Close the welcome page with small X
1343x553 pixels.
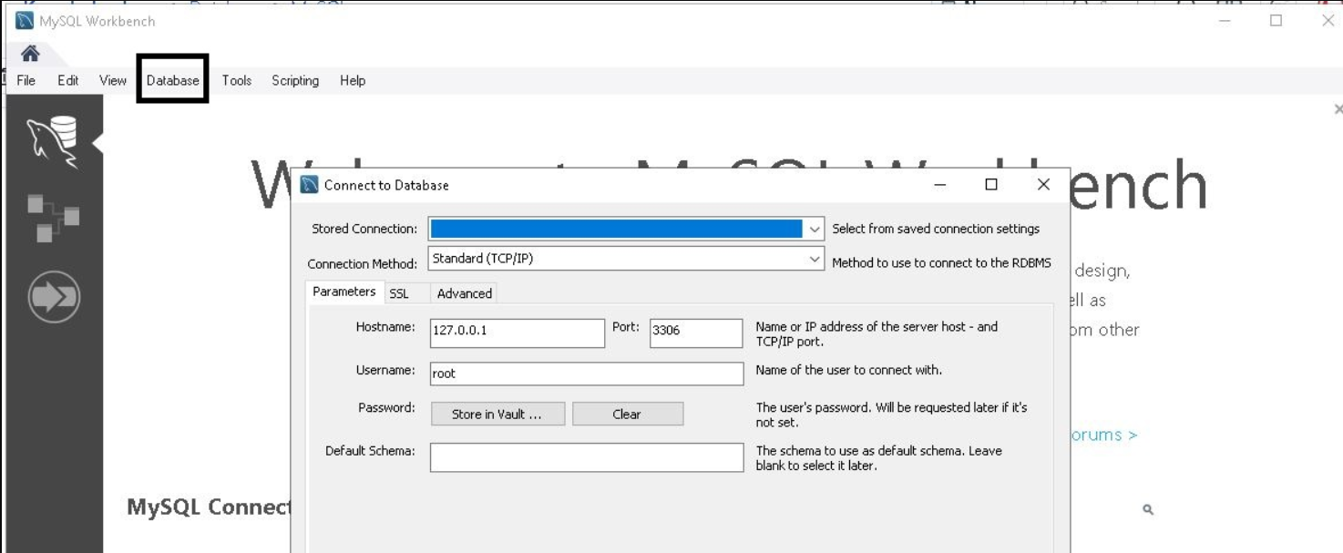[1338, 109]
